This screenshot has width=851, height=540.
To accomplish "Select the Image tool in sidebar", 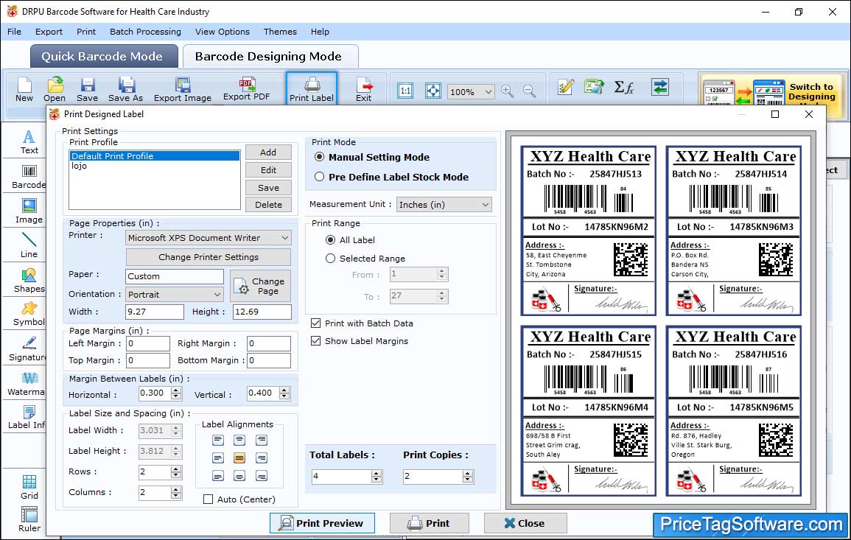I will click(29, 211).
